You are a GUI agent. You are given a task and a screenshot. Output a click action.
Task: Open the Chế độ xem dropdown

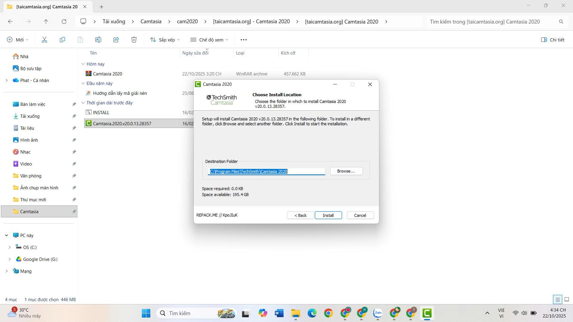[x=210, y=40]
